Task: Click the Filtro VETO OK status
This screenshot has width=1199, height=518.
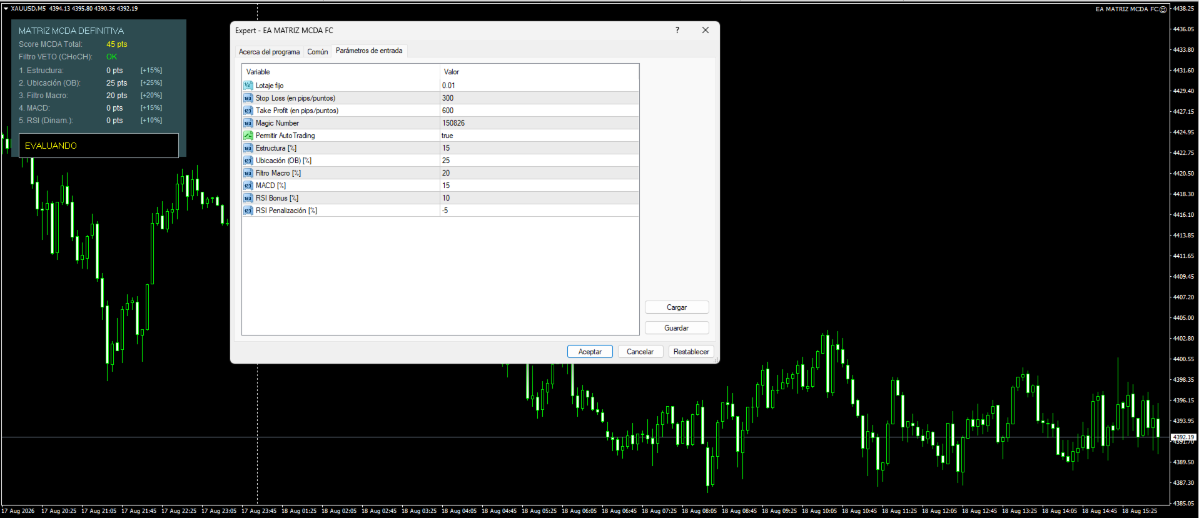Action: (111, 57)
